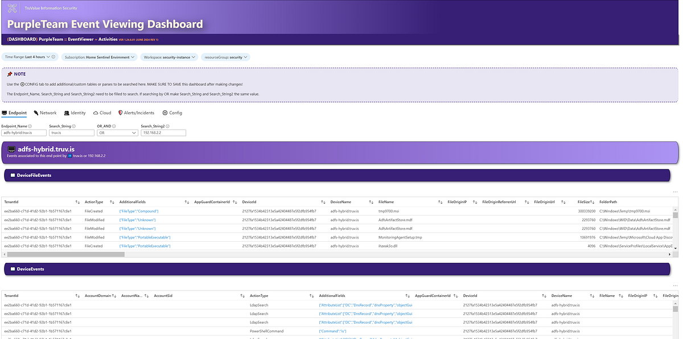This screenshot has height=339, width=683.
Task: Click the info icon beside Endpoint_Name
Action: tap(30, 126)
